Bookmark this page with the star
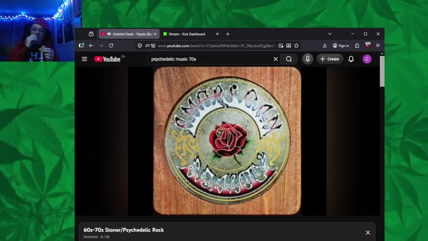 tap(296, 46)
